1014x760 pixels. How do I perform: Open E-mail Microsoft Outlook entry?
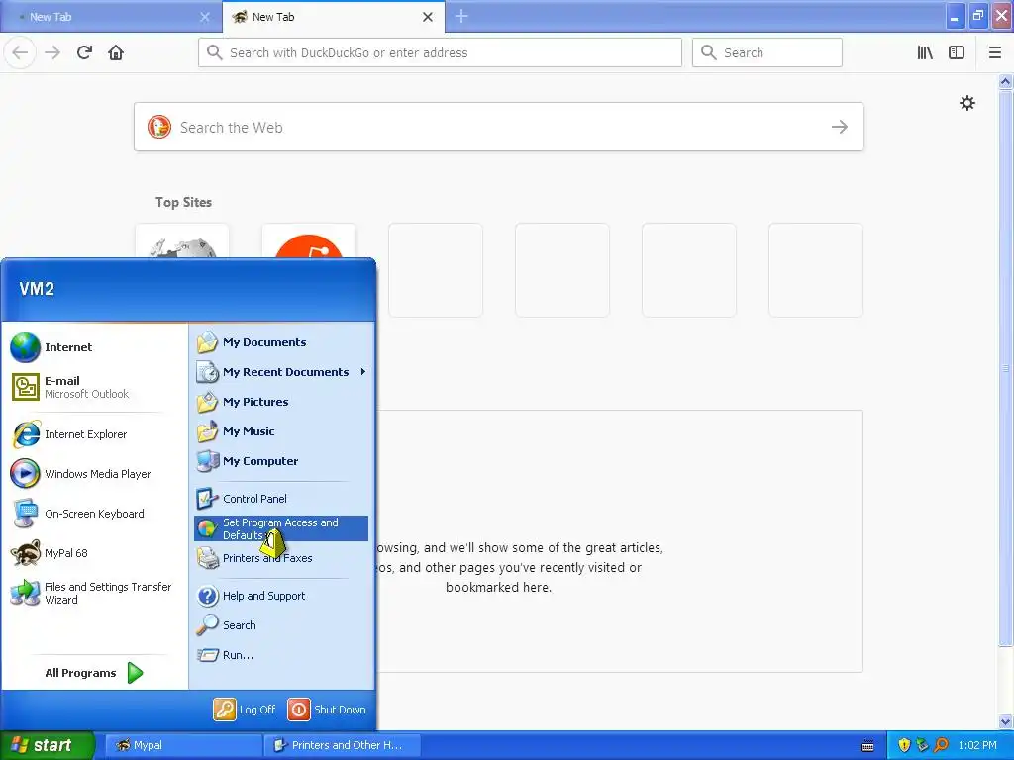[96, 387]
